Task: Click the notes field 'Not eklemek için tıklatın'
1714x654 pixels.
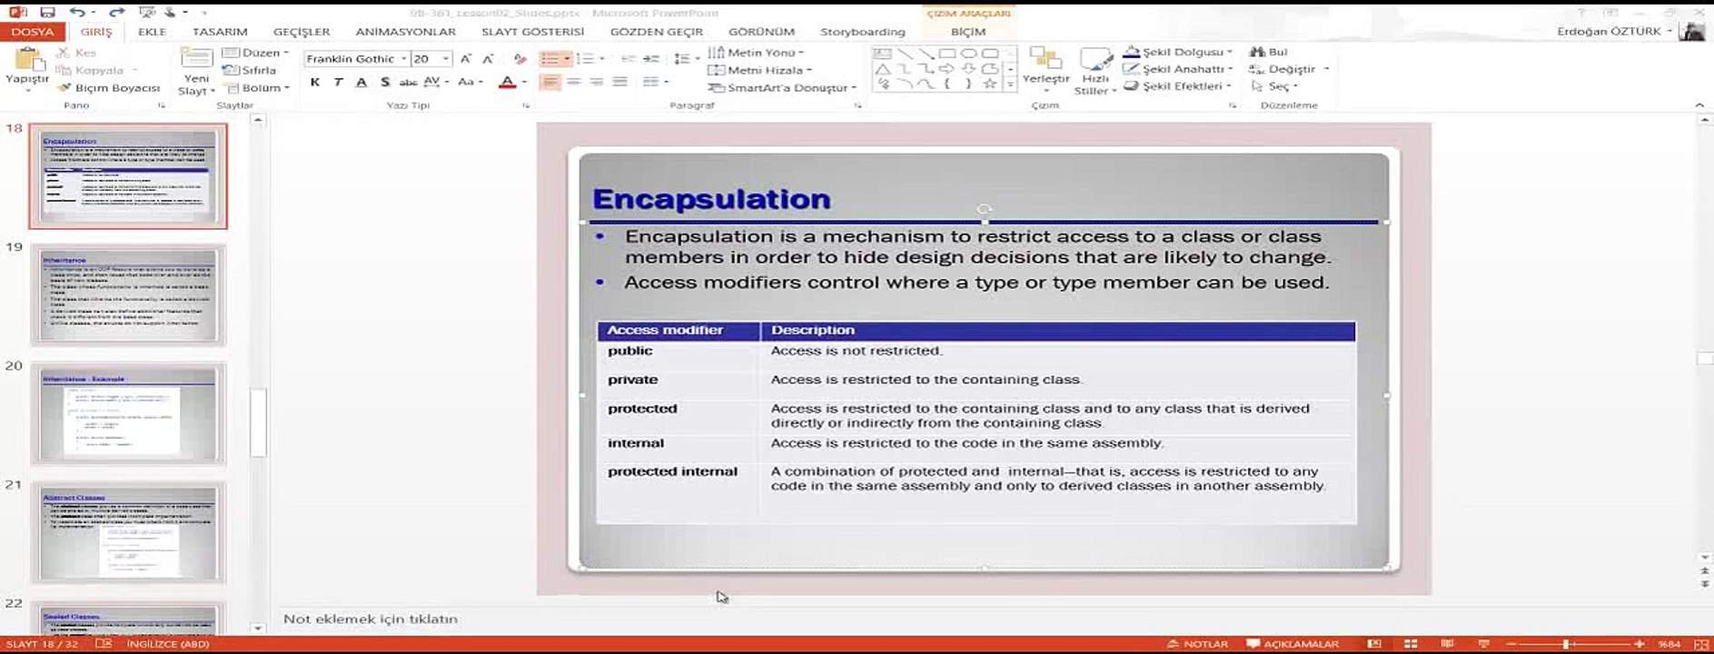Action: (x=371, y=619)
